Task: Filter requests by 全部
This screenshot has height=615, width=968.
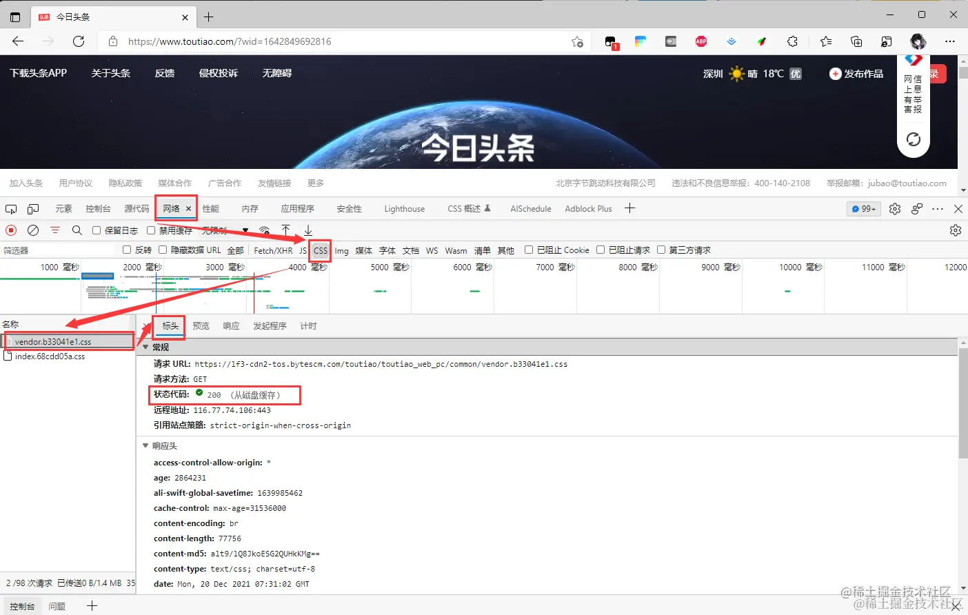Action: pos(235,250)
